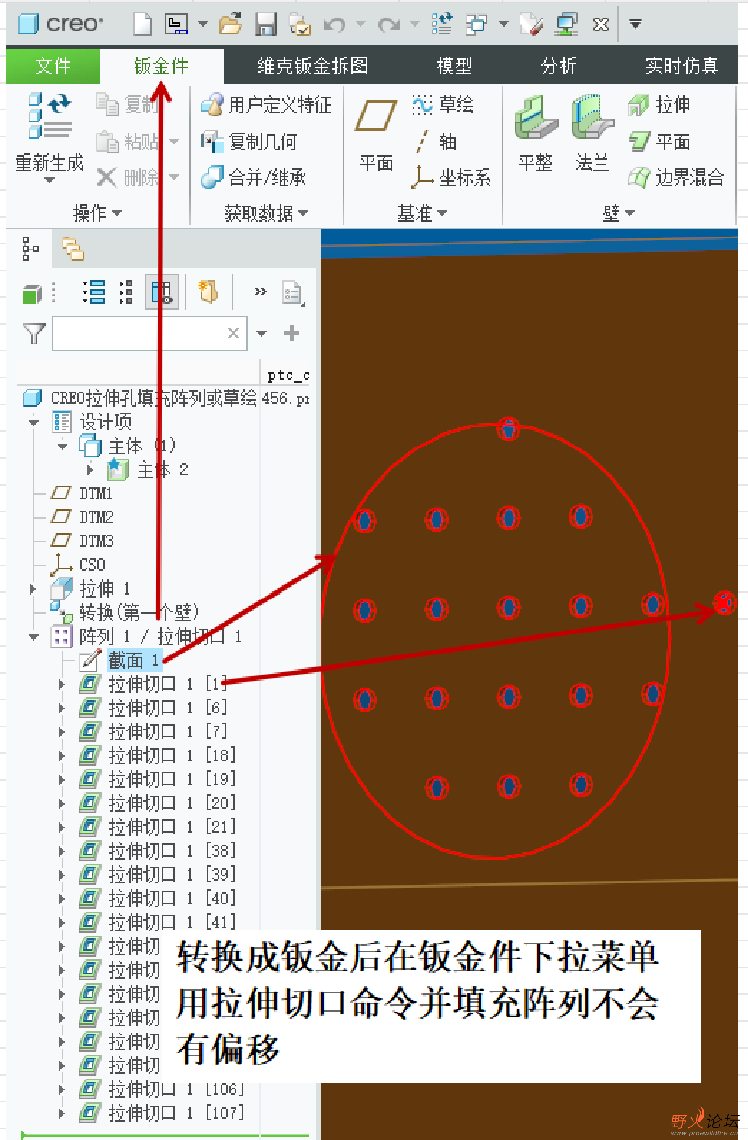Select 拉伸切口 1 [40] in tree
Viewport: 748px width, 1140px height.
click(157, 898)
